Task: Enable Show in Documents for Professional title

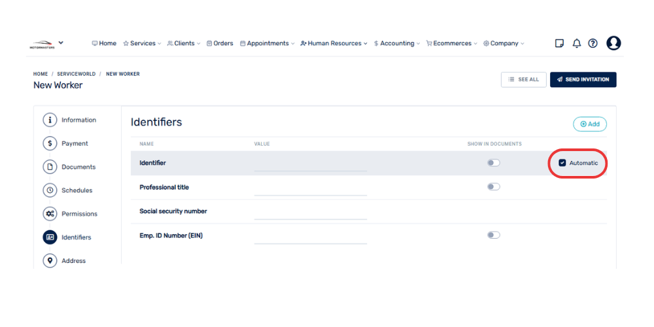Action: (493, 187)
